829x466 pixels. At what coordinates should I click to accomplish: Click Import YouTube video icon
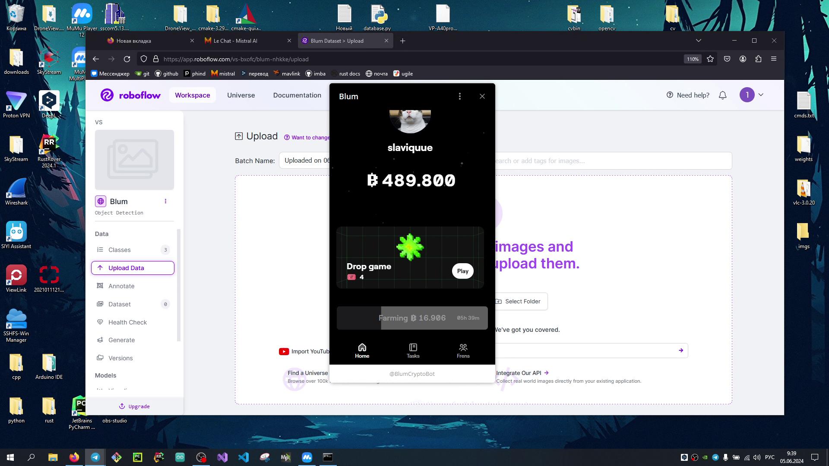(284, 351)
